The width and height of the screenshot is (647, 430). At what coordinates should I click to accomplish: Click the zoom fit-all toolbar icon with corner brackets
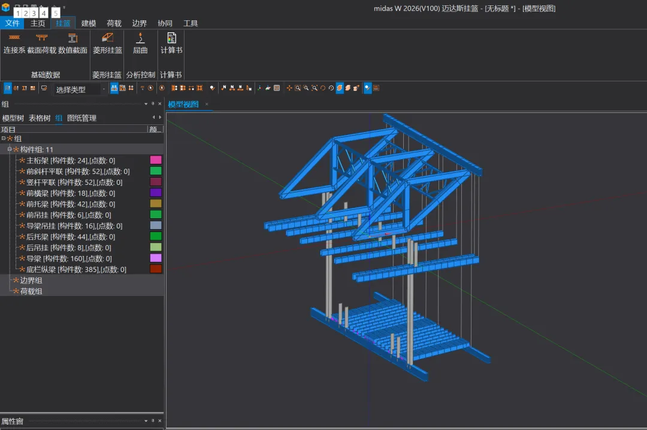click(x=315, y=88)
